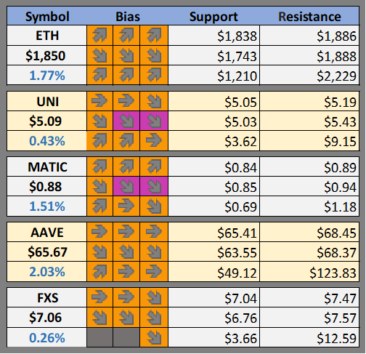
Task: Select the $1,888 resistance value
Action: pyautogui.click(x=336, y=56)
